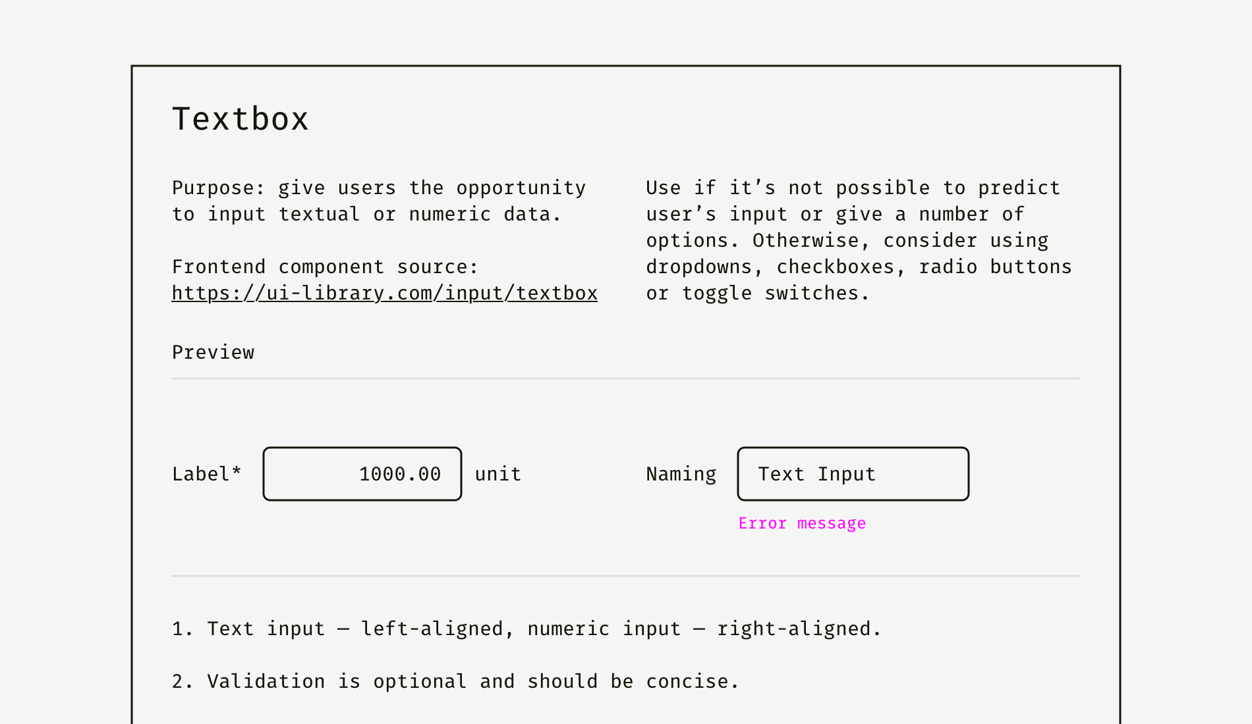Click the divider line below Preview label
The width and height of the screenshot is (1252, 724).
626,378
